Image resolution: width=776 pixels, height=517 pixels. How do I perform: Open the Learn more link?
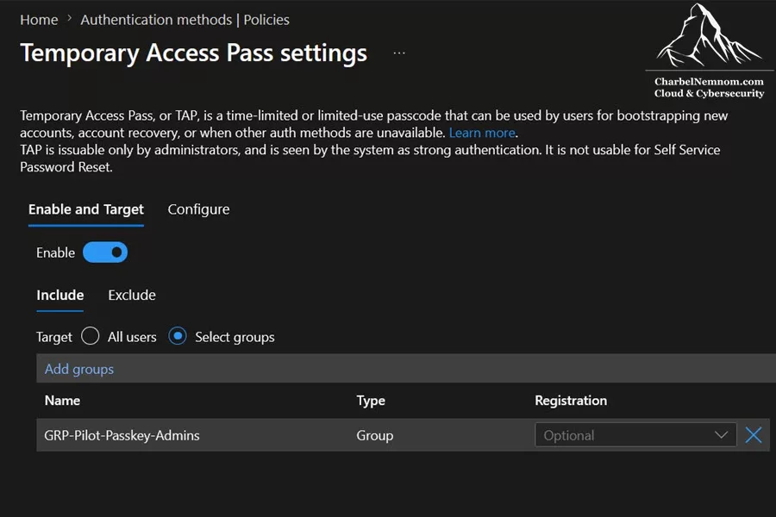click(482, 133)
